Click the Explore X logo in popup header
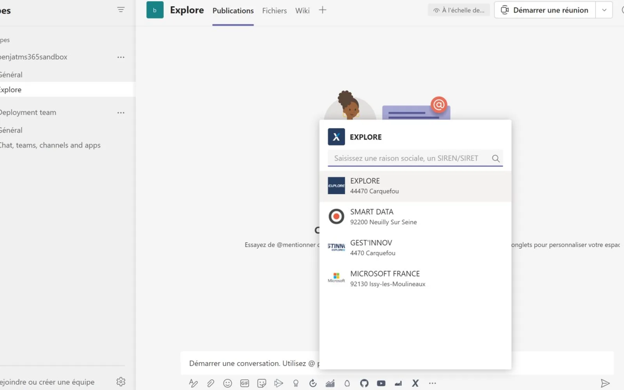Image resolution: width=624 pixels, height=390 pixels. coord(336,137)
